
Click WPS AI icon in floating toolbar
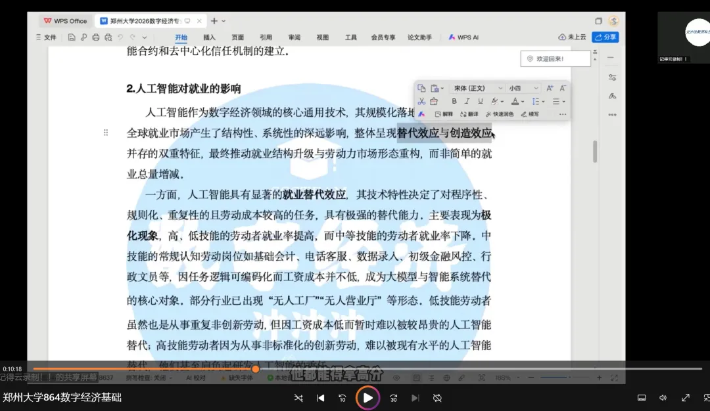point(421,114)
